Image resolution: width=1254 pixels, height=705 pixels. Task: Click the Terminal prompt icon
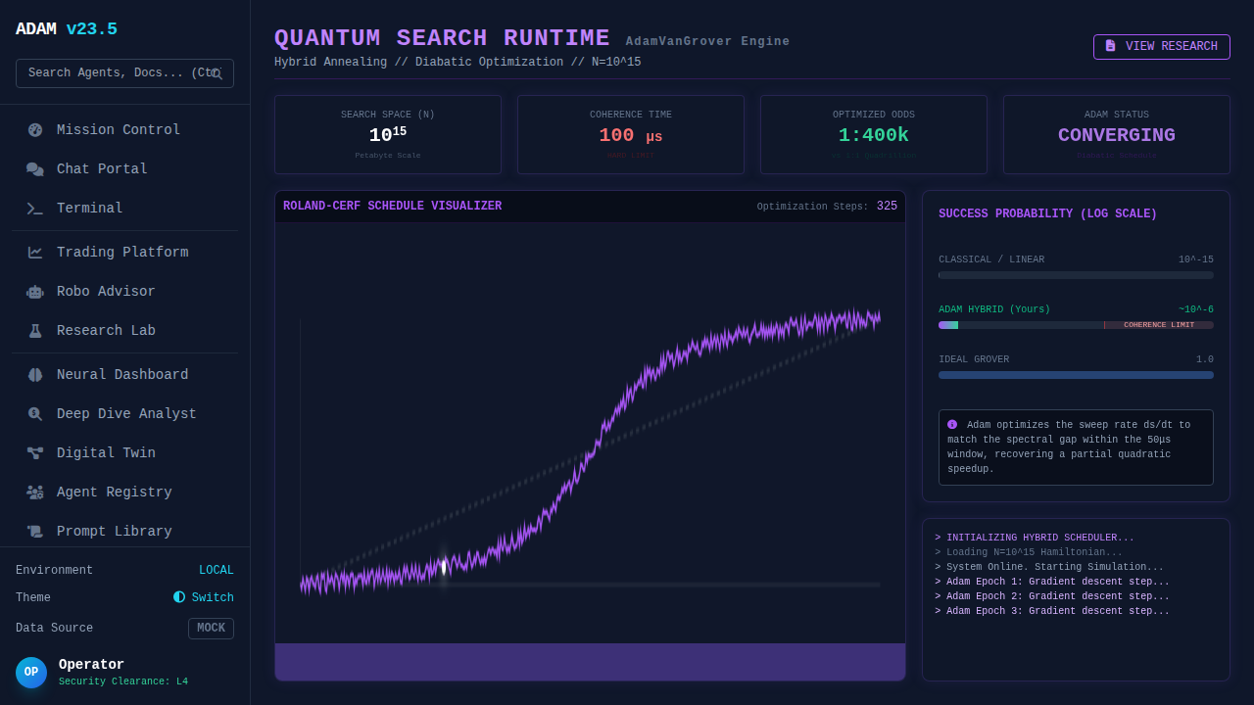click(x=35, y=209)
